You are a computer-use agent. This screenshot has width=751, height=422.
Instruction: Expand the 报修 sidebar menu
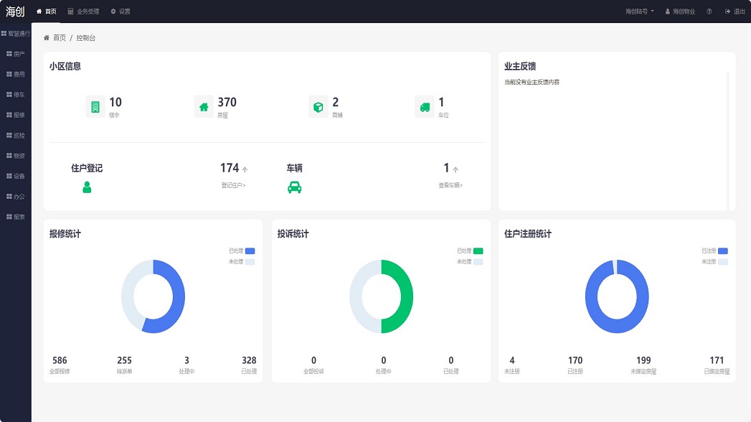coord(15,115)
